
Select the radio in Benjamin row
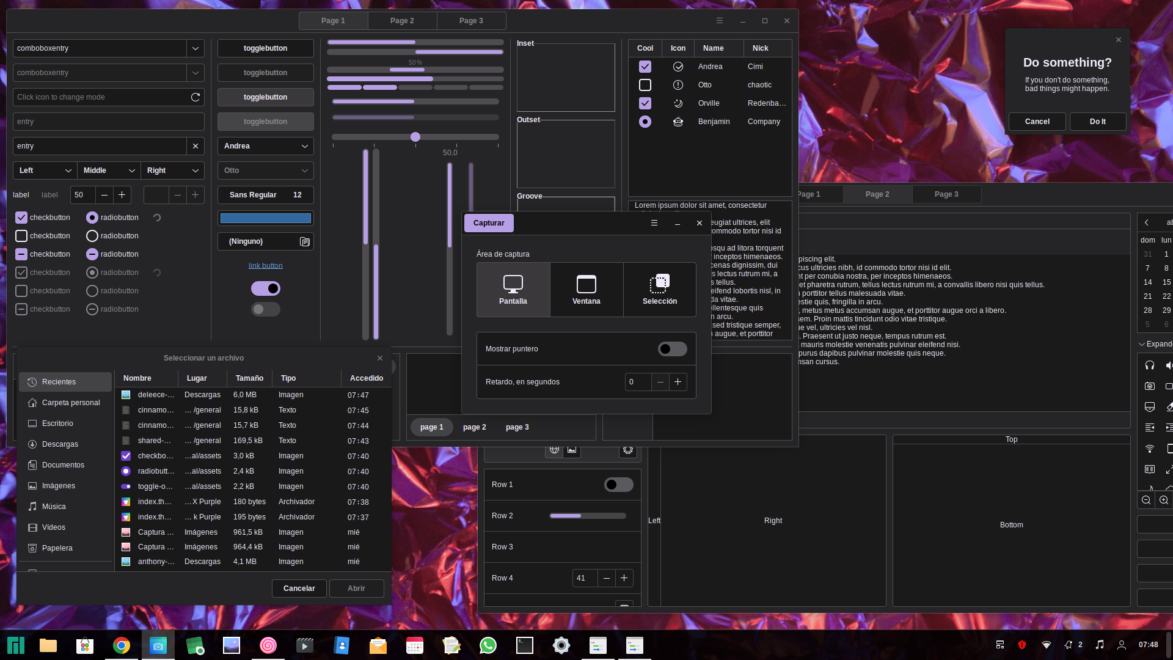click(645, 122)
